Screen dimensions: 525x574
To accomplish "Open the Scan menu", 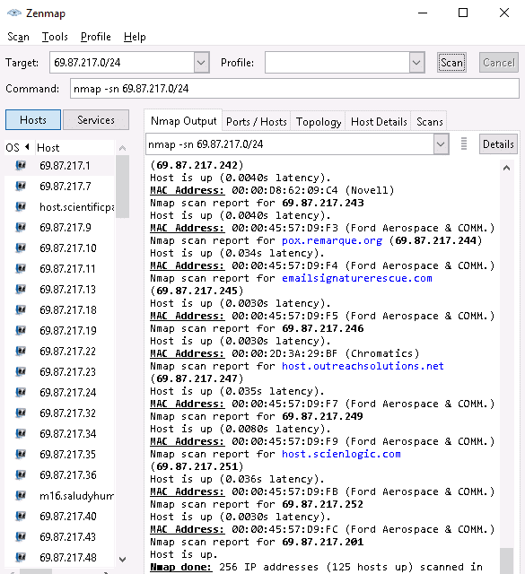I will [18, 37].
